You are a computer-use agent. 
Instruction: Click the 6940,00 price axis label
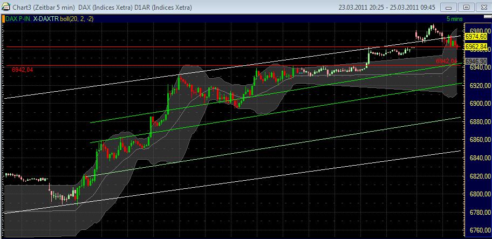480,67
